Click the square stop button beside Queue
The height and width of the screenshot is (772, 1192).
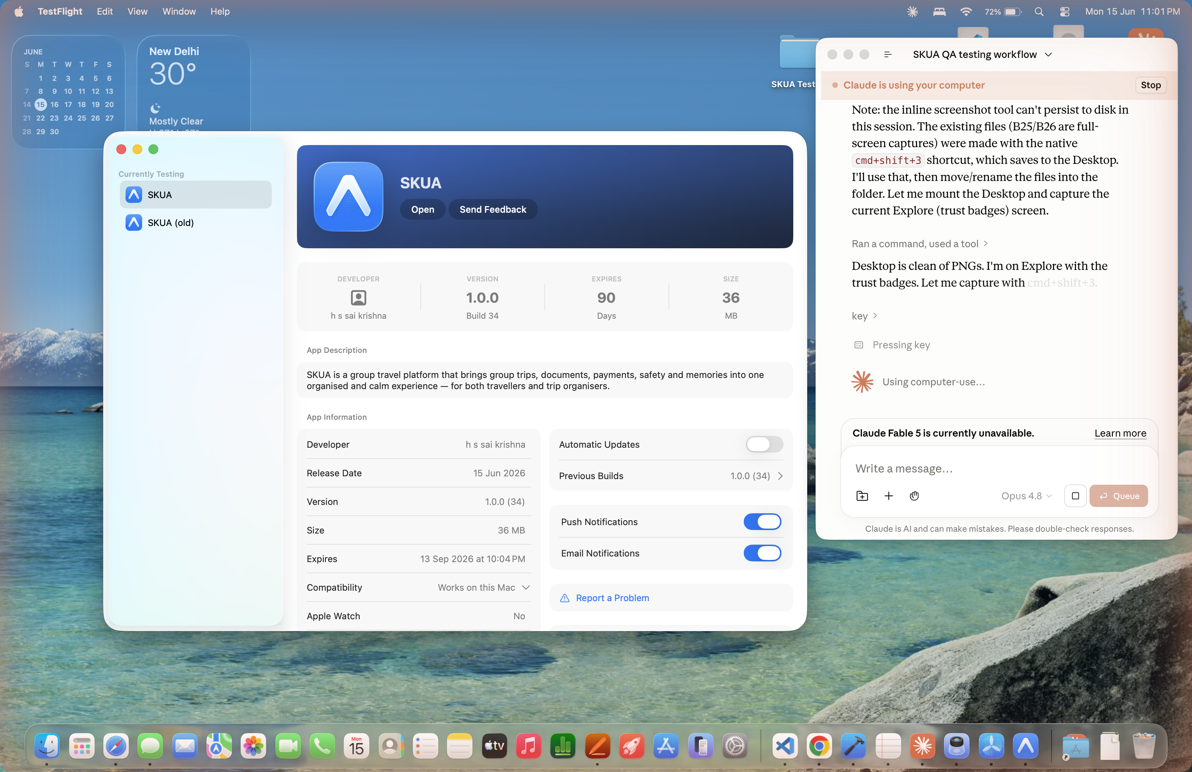1075,495
